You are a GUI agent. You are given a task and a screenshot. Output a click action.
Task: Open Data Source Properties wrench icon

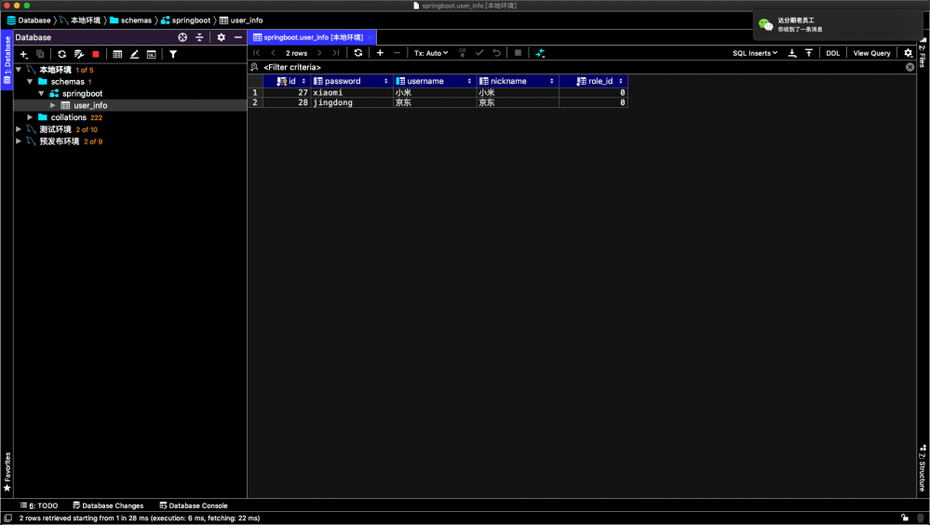point(79,54)
